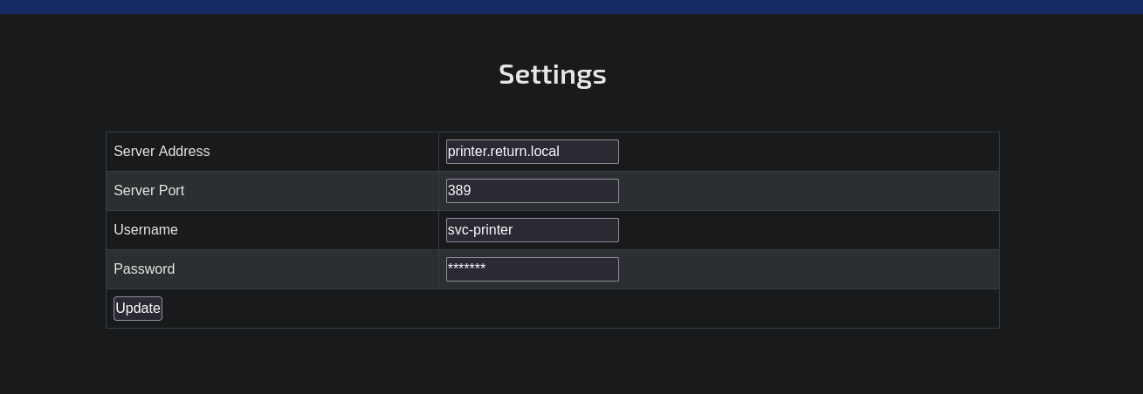Click empty row space beside Update button
This screenshot has height=394, width=1143.
point(581,309)
